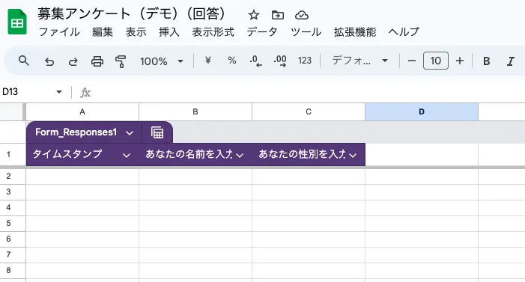This screenshot has height=282, width=525.
Task: Click the move to folder icon
Action: click(x=278, y=15)
